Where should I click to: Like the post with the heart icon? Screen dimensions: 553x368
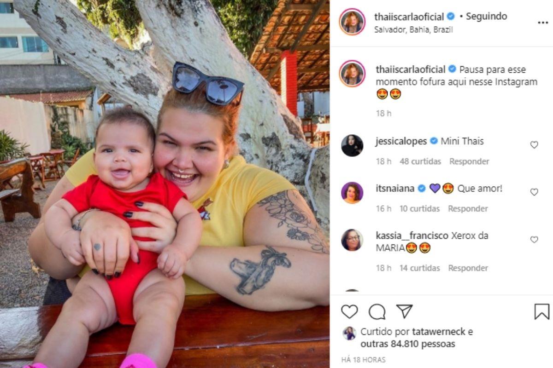(x=349, y=311)
